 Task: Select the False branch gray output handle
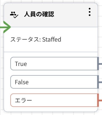click(x=98, y=82)
